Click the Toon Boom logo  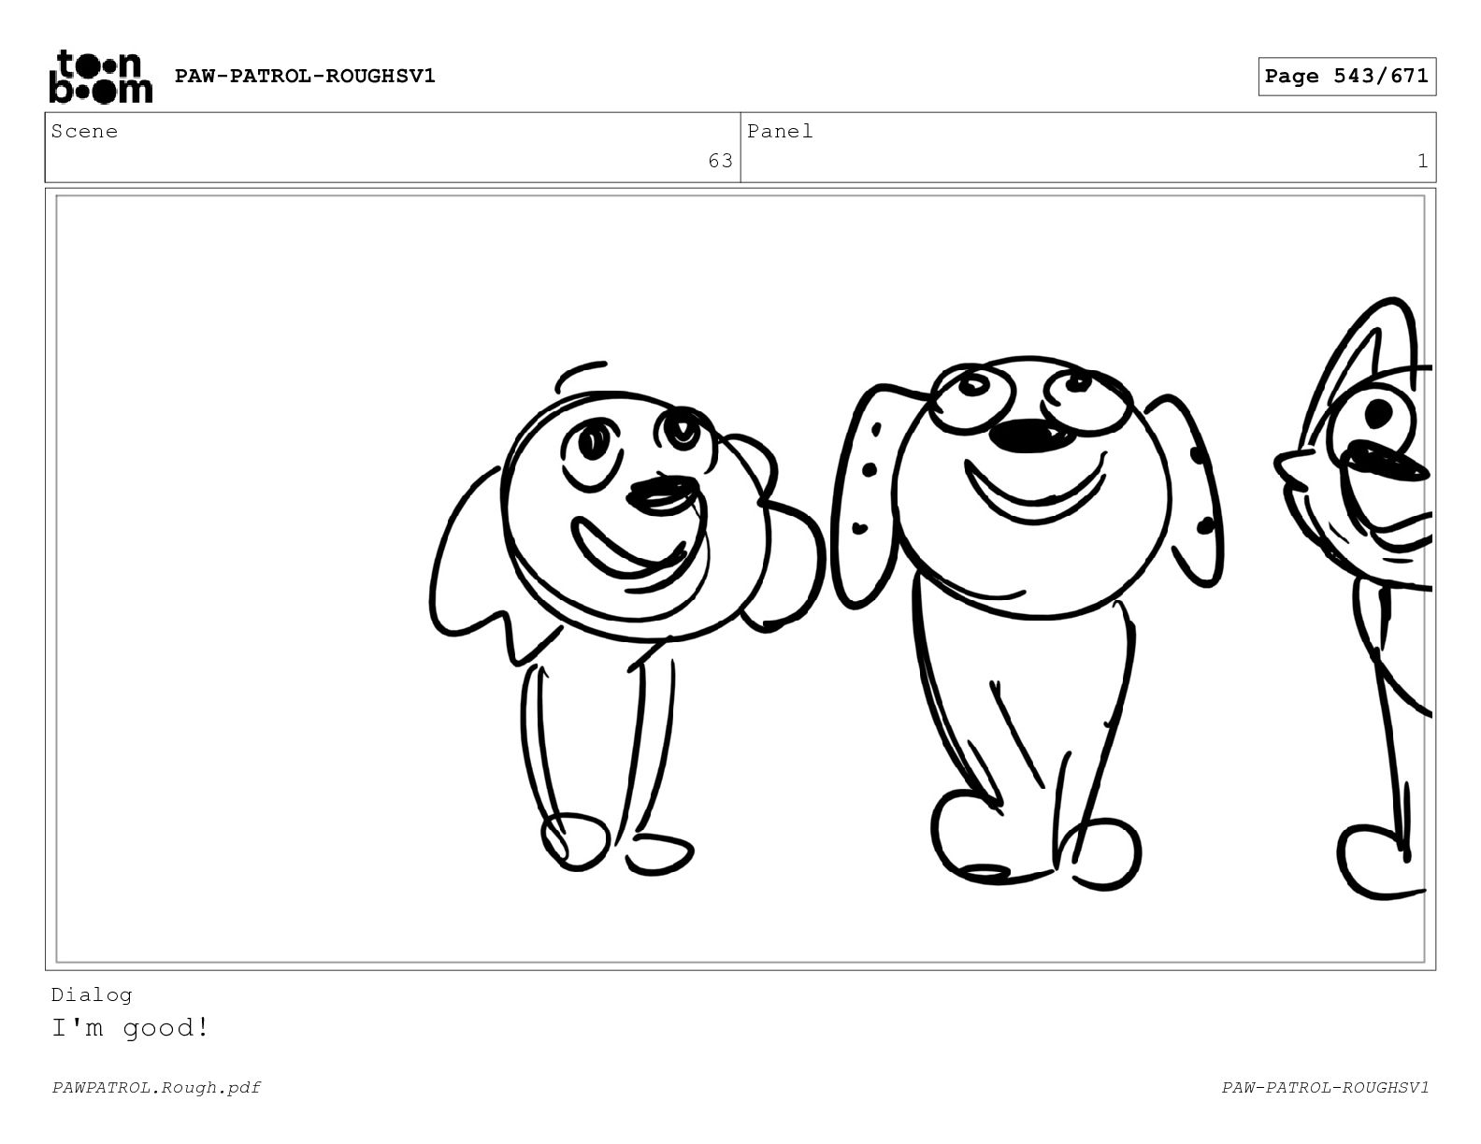100,76
